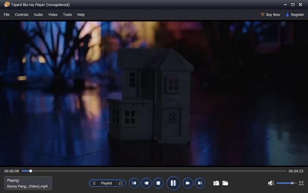
Task: Open the playlist sort order icon
Action: click(121, 183)
